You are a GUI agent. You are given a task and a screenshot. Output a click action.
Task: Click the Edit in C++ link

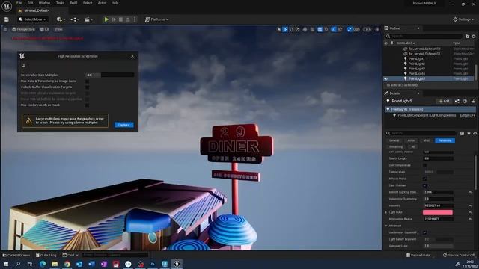point(467,115)
